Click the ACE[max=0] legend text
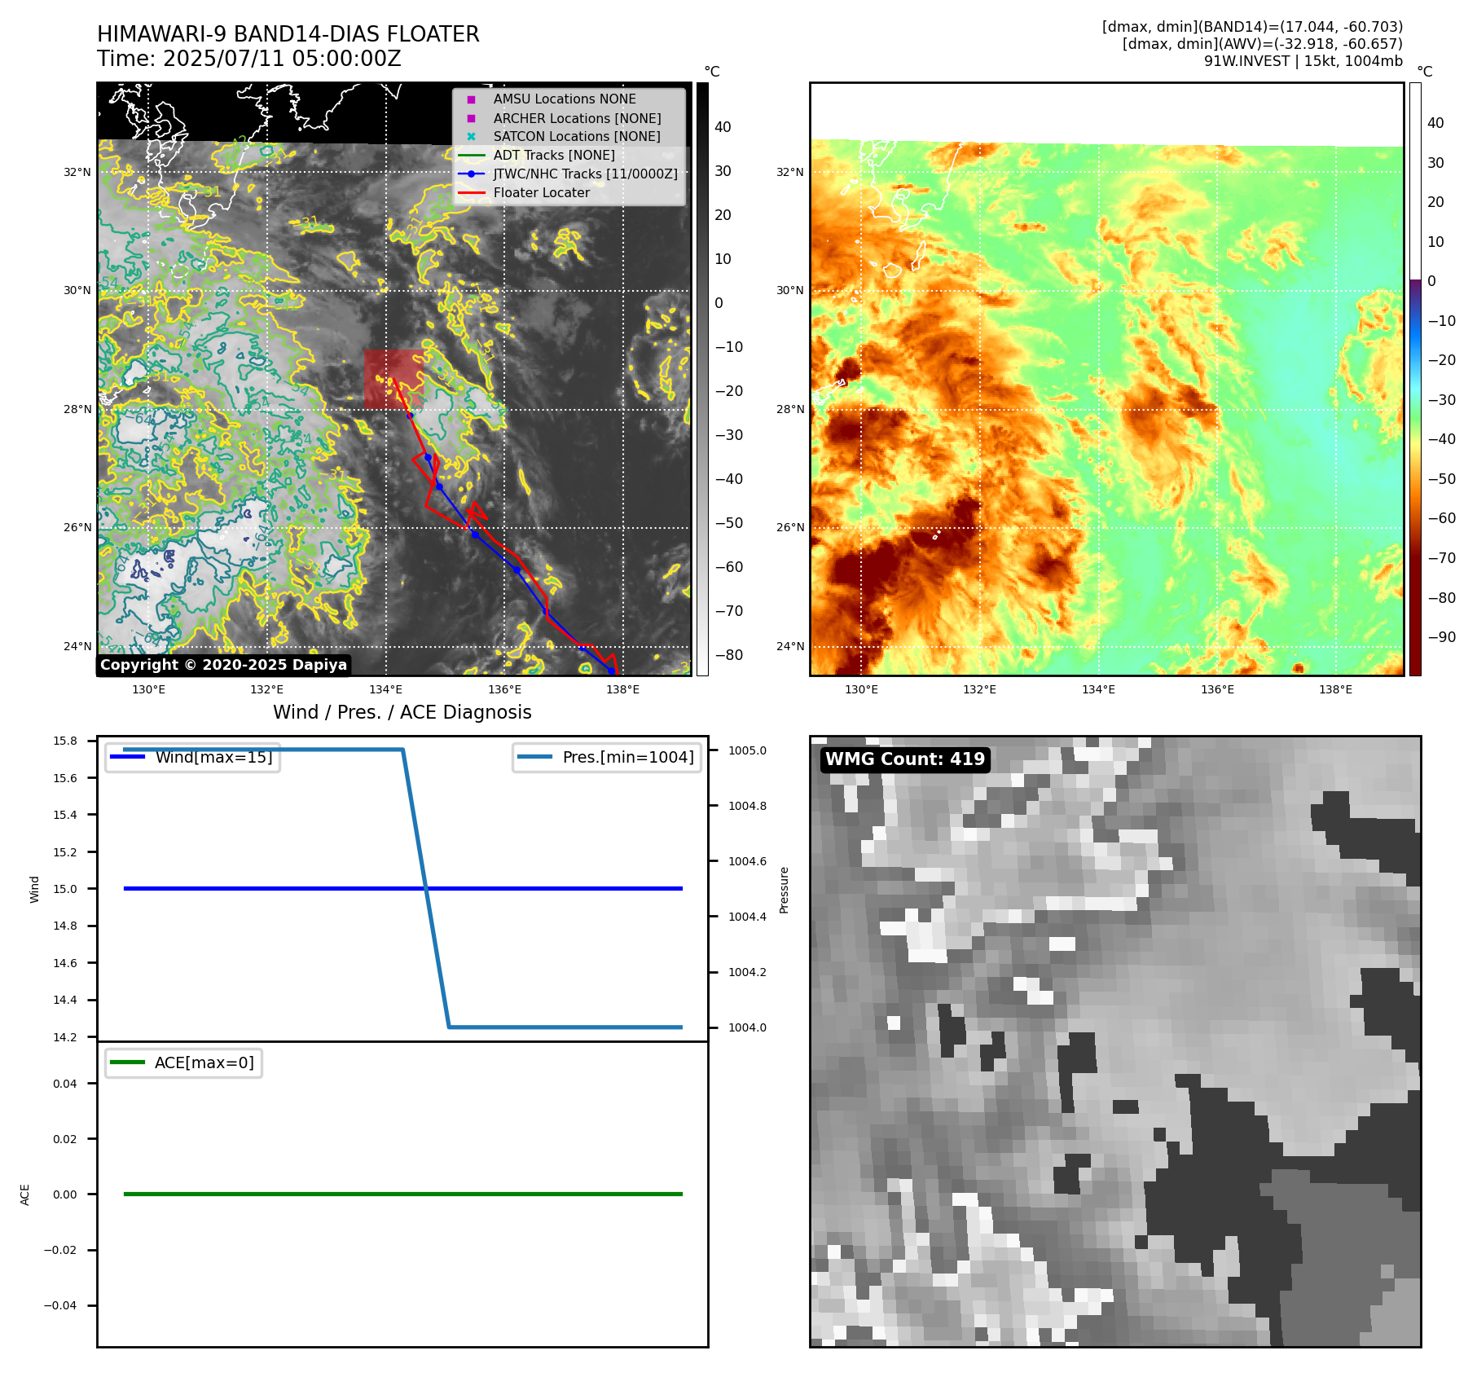This screenshot has height=1377, width=1477. coord(204,1062)
